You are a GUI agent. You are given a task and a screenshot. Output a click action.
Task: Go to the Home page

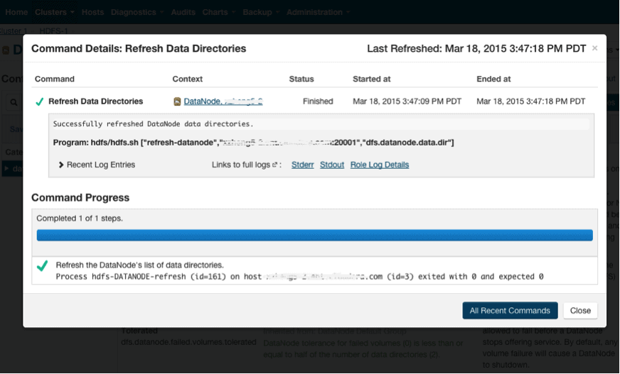(x=16, y=12)
